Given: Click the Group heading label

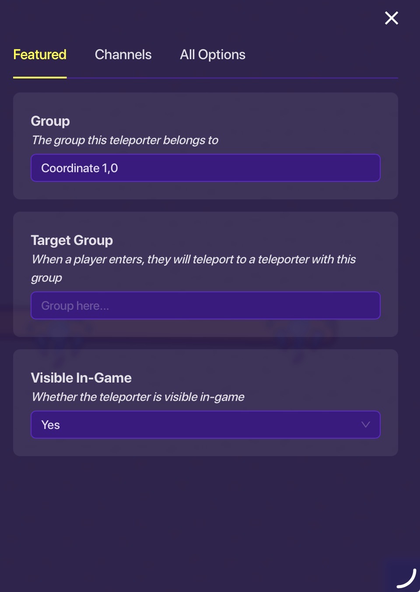Looking at the screenshot, I should (50, 121).
